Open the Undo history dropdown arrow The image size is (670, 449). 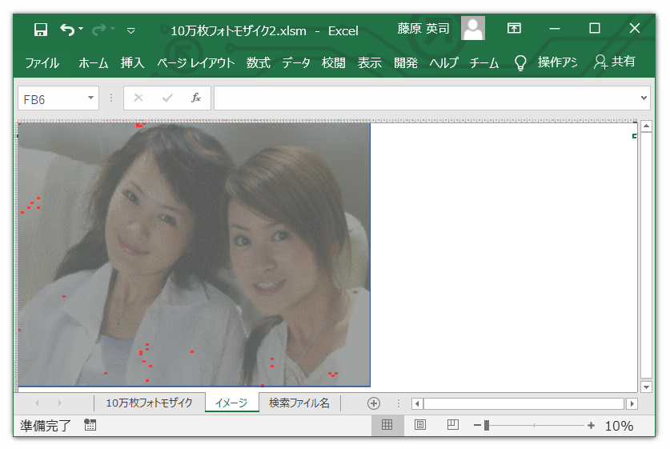81,29
